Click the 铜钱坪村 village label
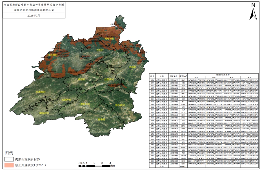262x171 pixels. [45, 113]
